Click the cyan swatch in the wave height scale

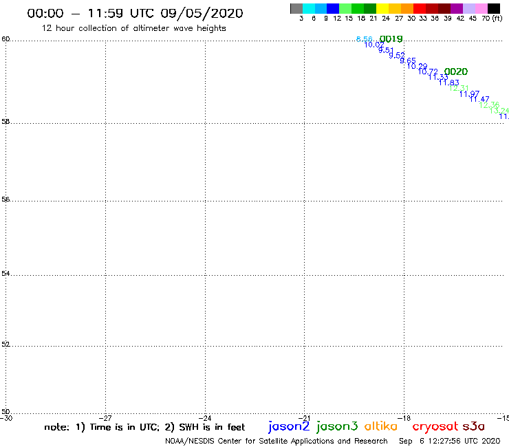(309, 8)
